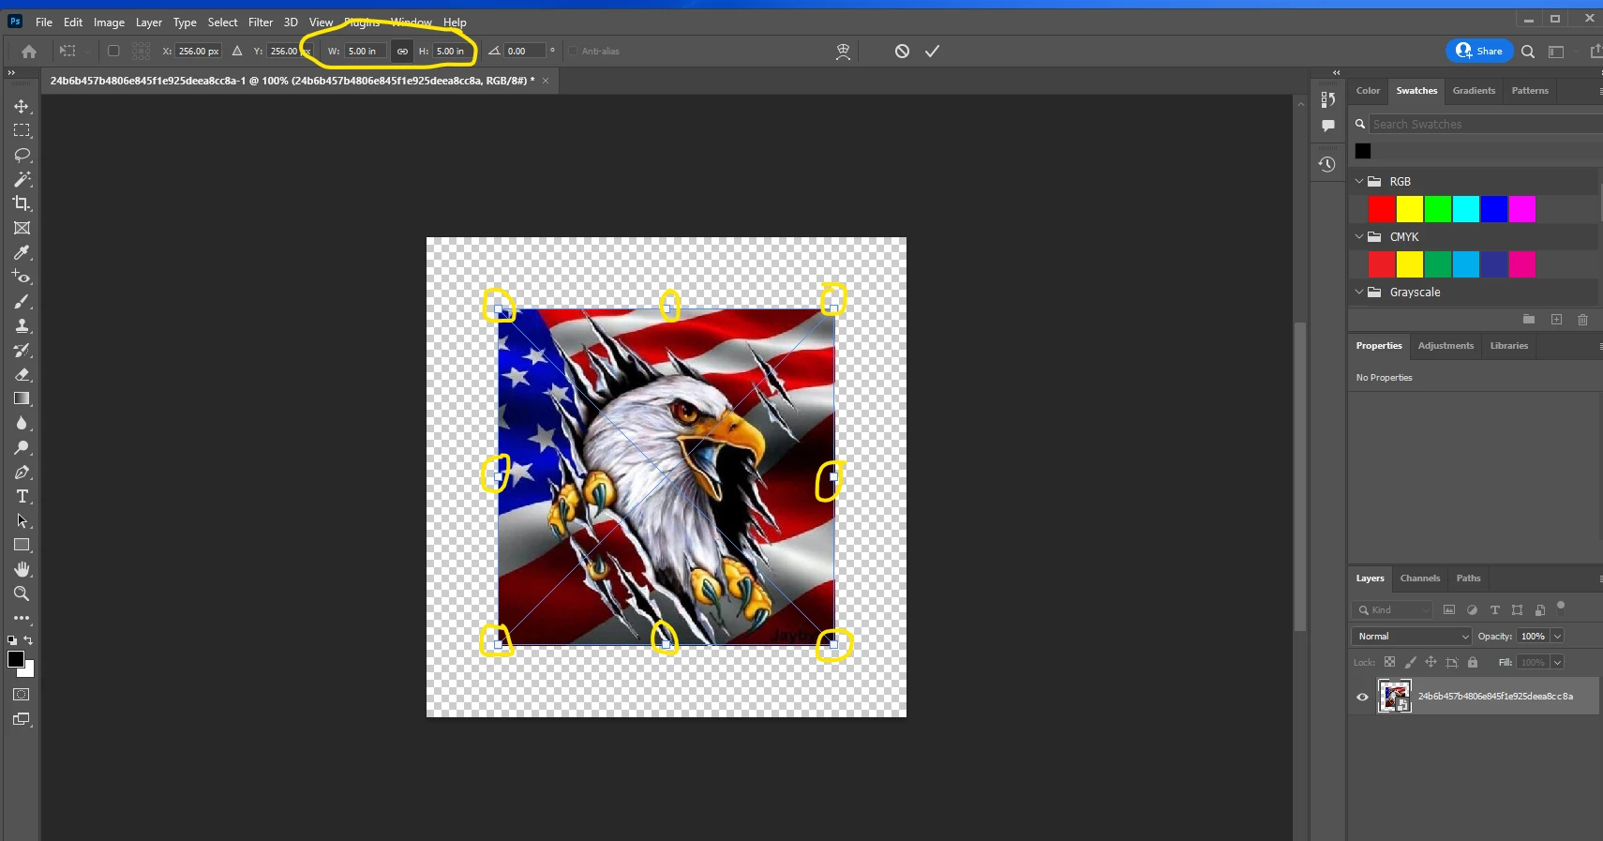
Task: Pick the red RGB swatch
Action: pyautogui.click(x=1381, y=209)
